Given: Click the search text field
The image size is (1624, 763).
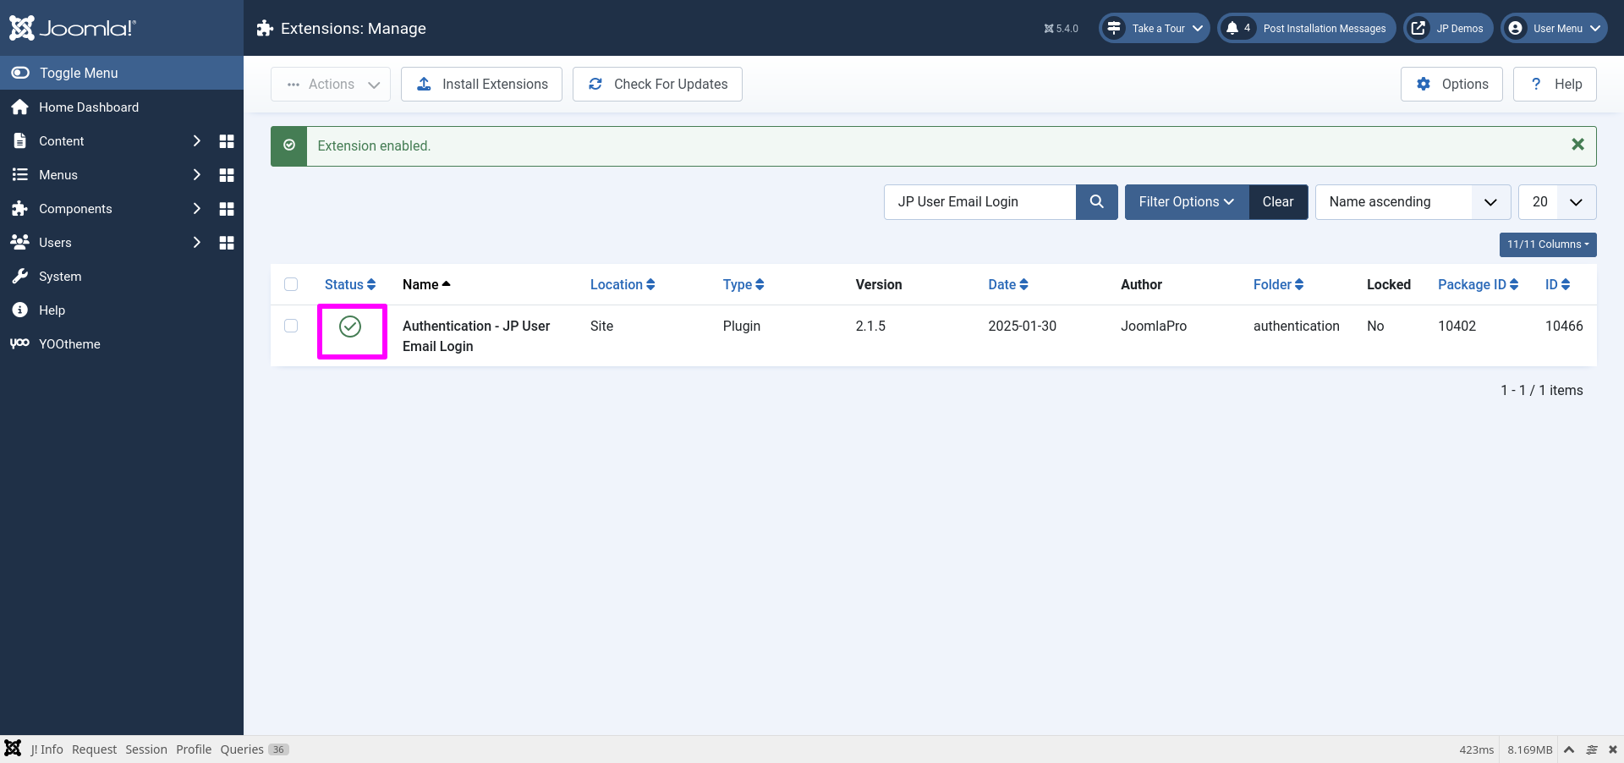Looking at the screenshot, I should (979, 202).
